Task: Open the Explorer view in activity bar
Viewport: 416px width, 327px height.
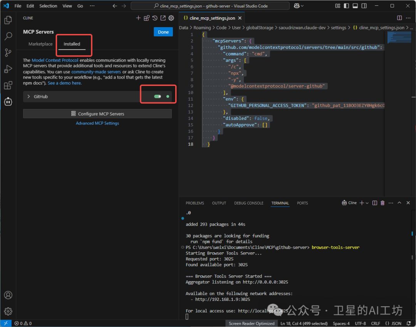Action: tap(8, 20)
